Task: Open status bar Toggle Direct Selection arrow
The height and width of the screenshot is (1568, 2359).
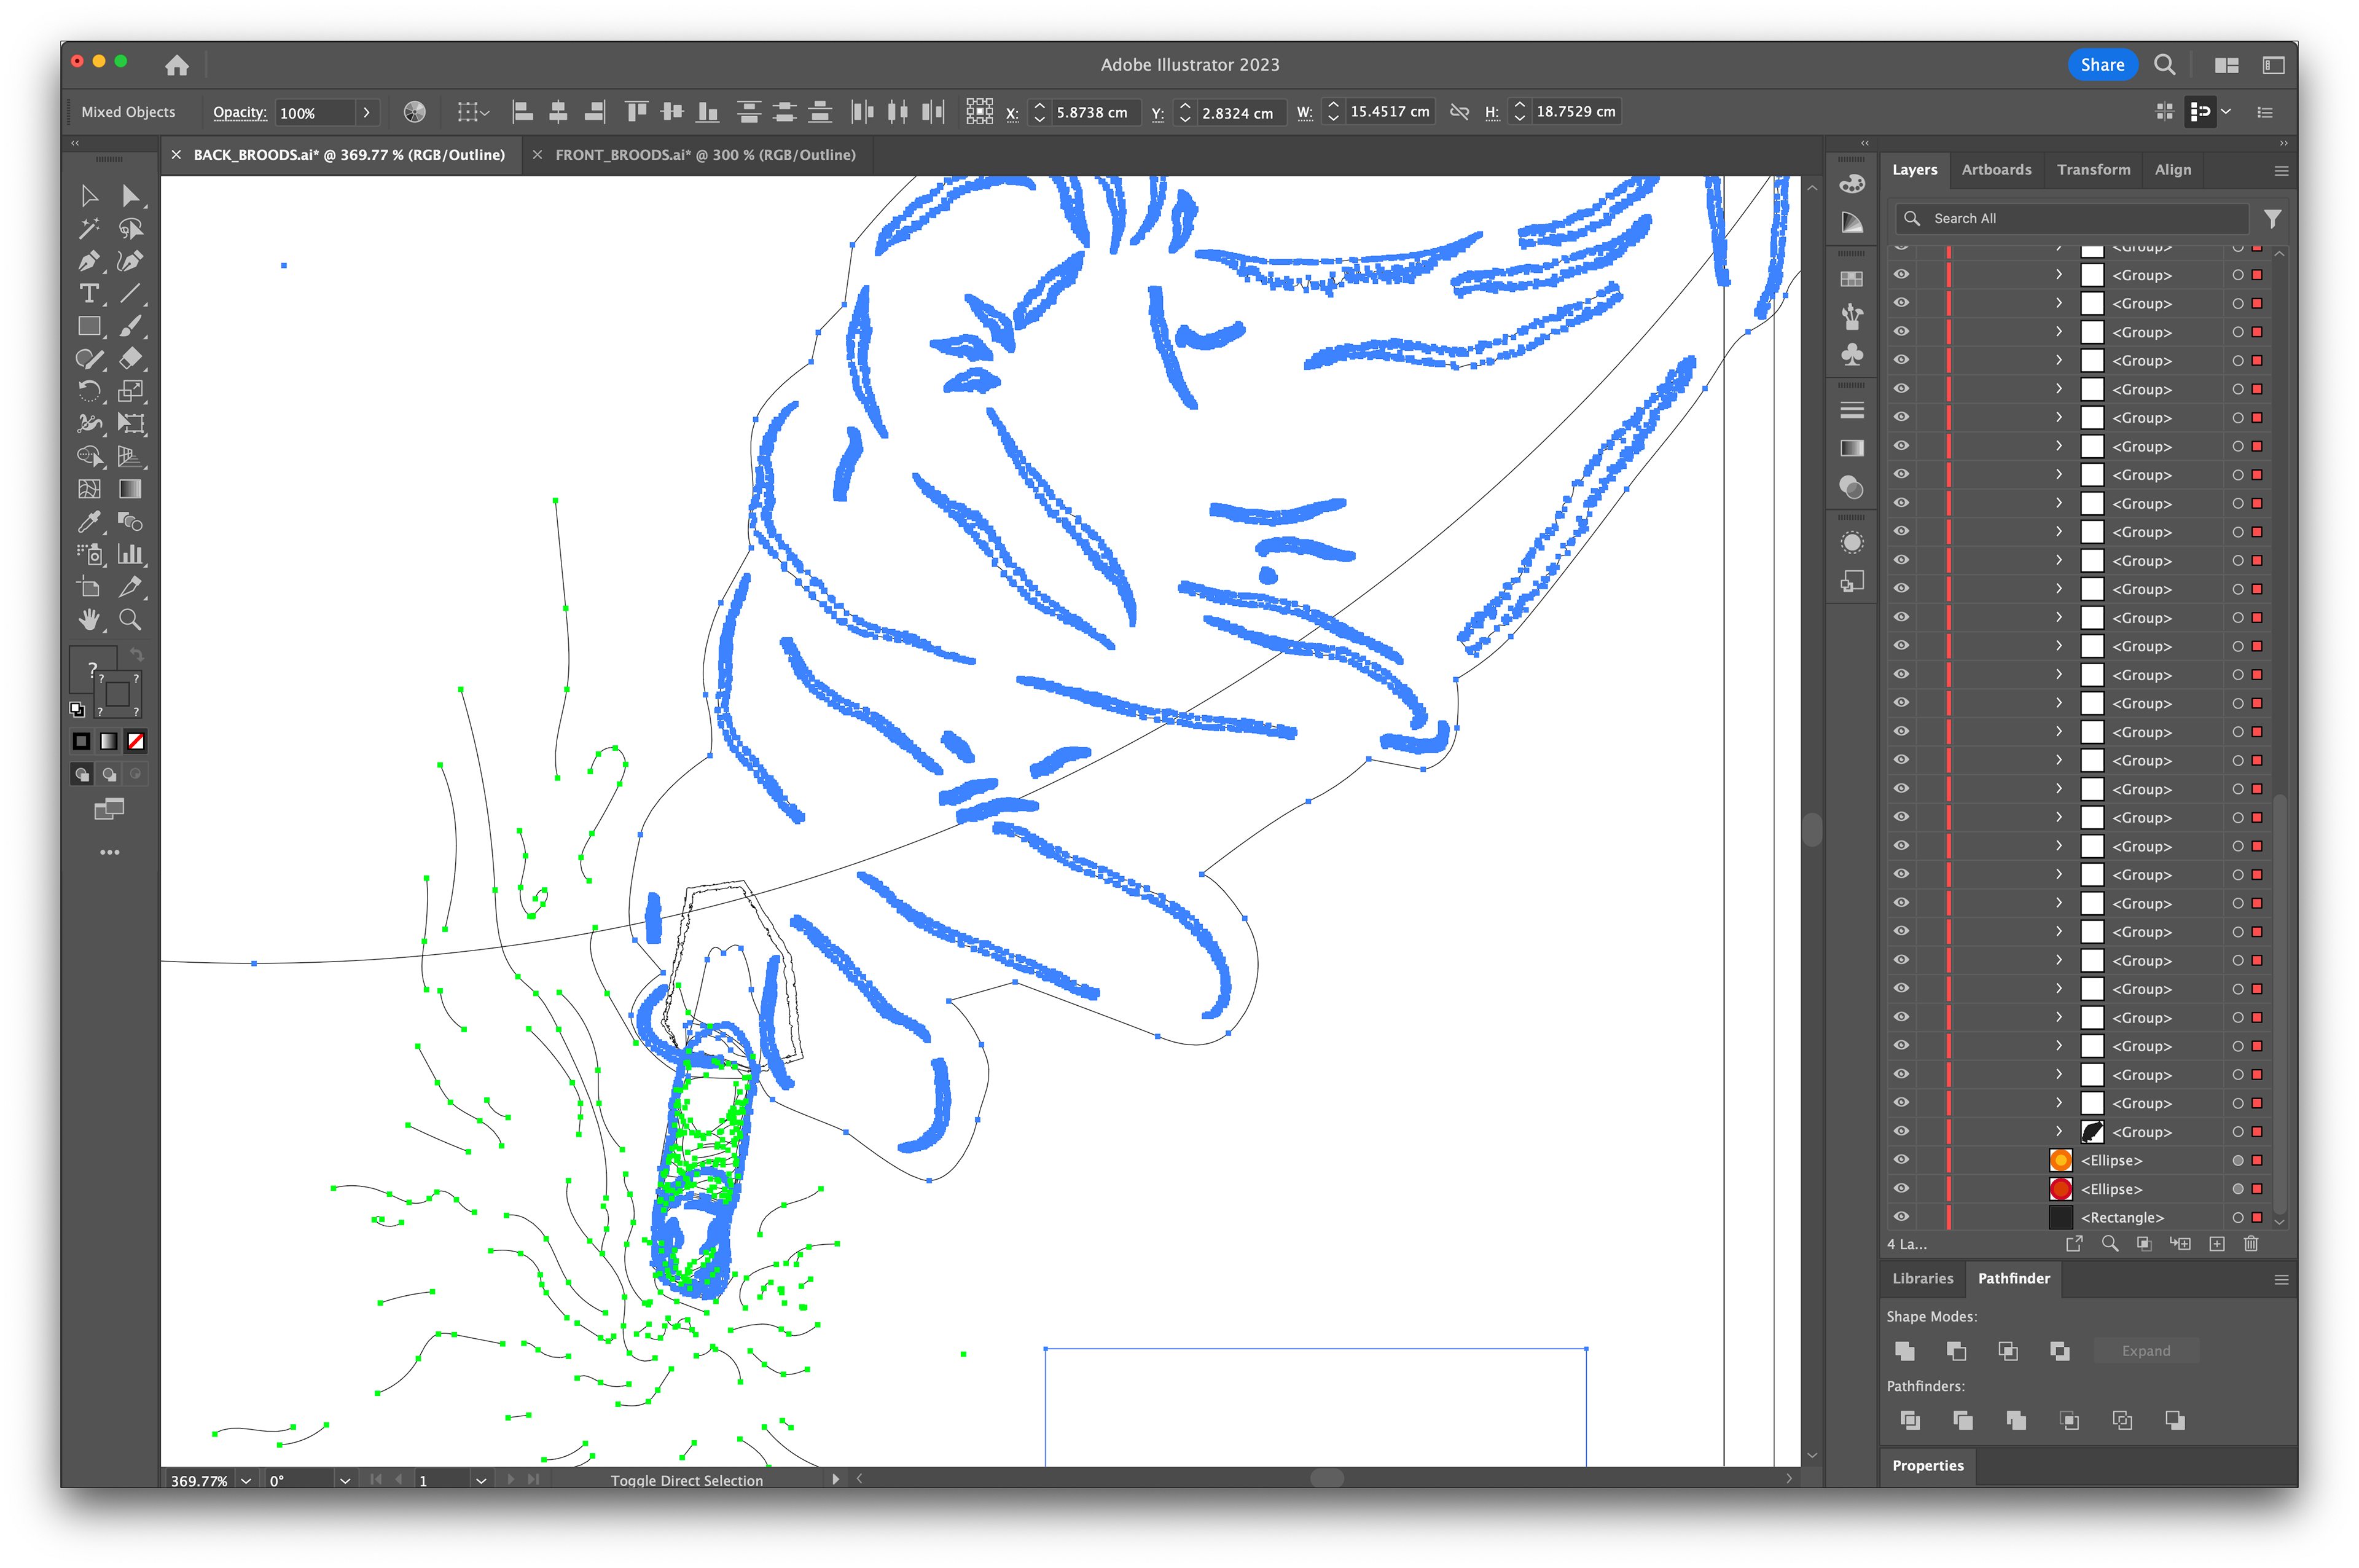Action: (835, 1479)
